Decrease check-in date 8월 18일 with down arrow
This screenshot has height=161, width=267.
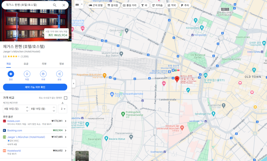point(27,111)
